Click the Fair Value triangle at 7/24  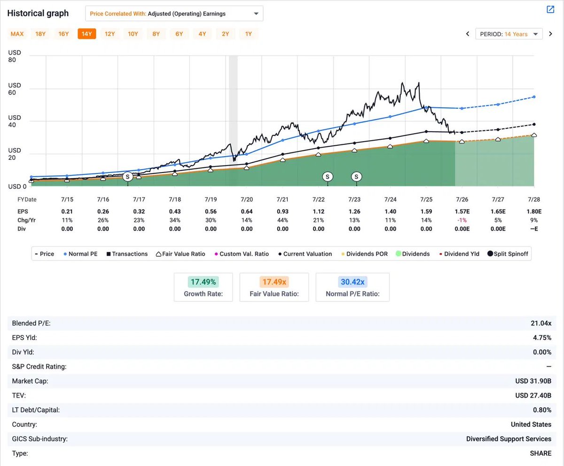390,146
